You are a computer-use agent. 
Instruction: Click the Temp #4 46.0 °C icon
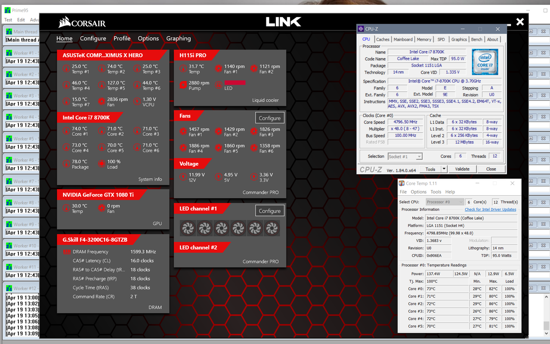pyautogui.click(x=66, y=85)
